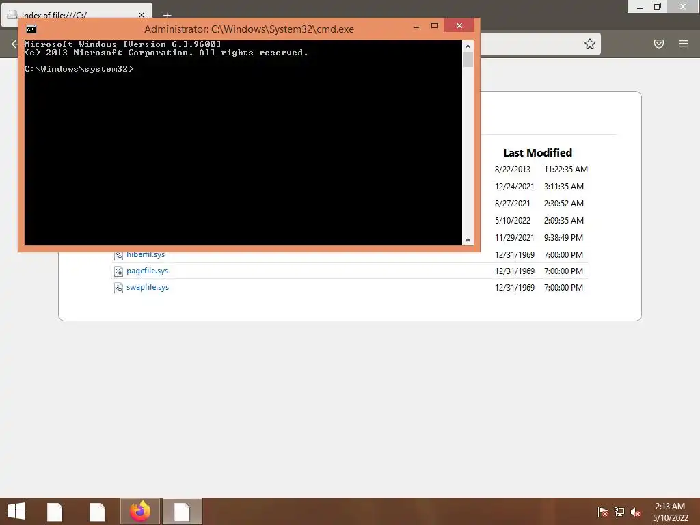Click the 9:38:49 PM time cell

pyautogui.click(x=563, y=237)
